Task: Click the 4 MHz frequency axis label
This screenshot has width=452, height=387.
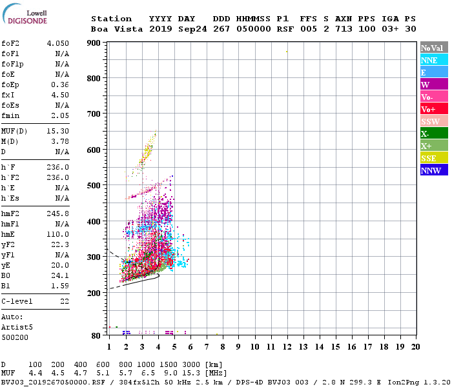Action: point(158,347)
